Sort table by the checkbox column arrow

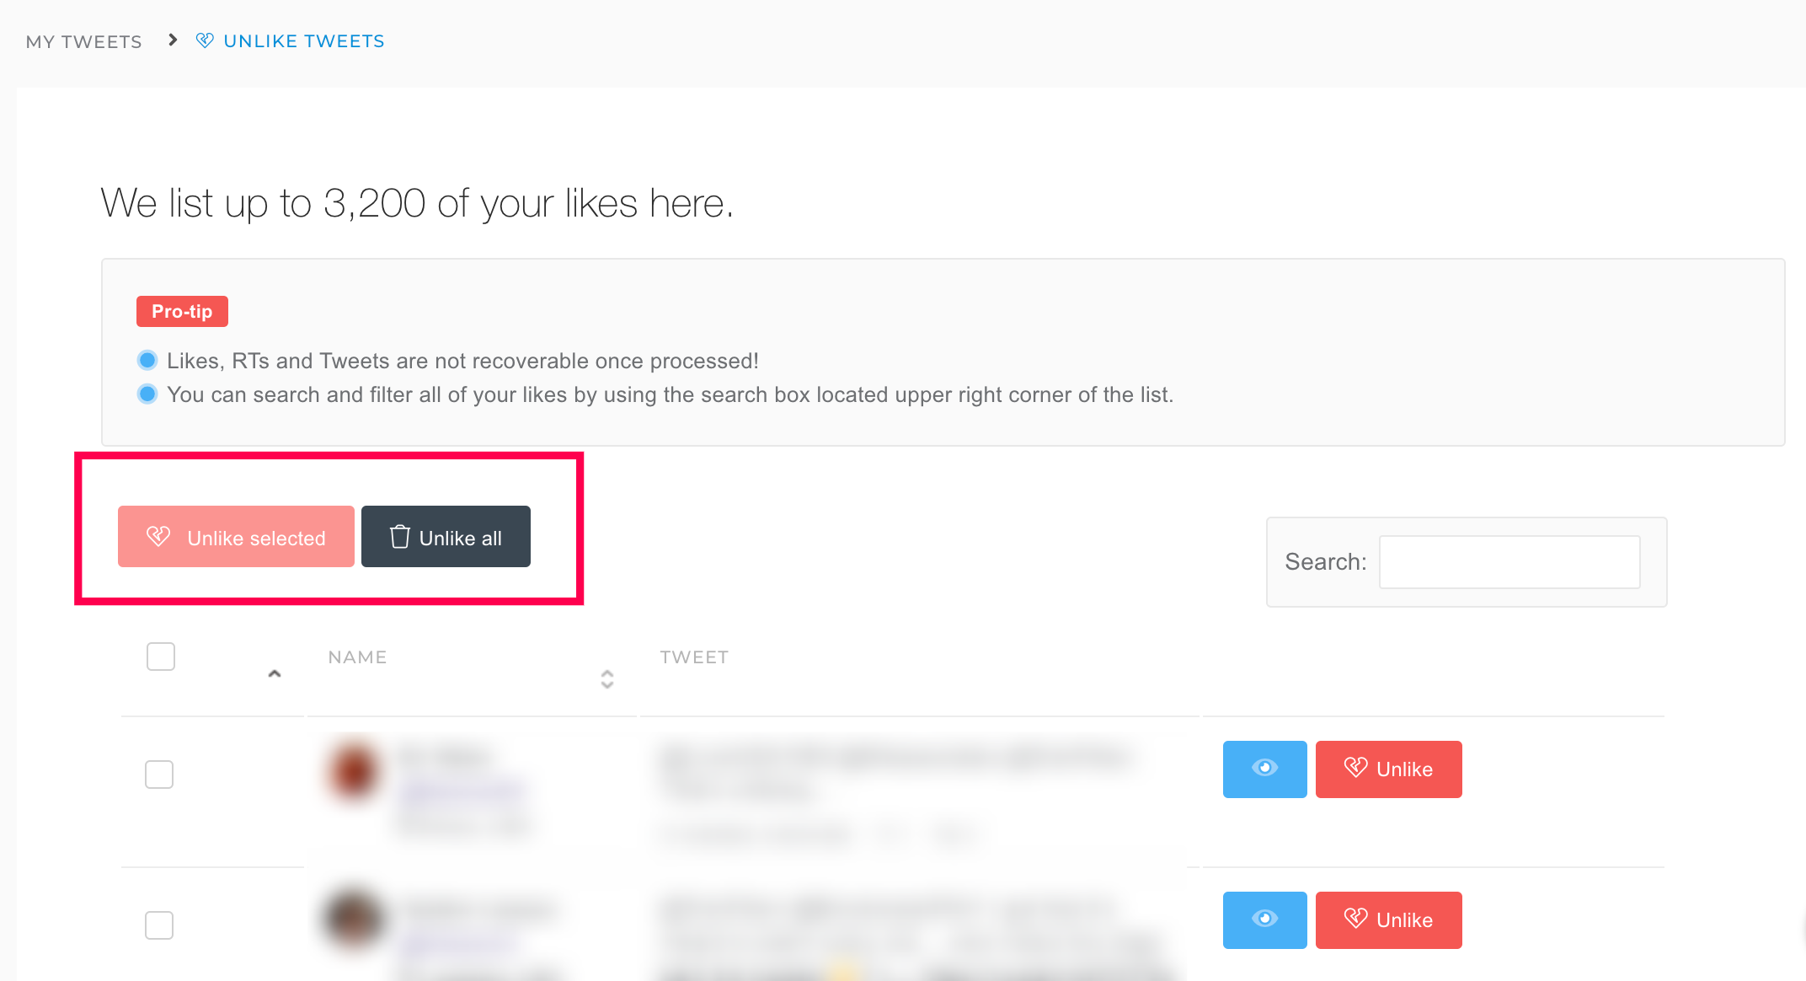pos(275,673)
